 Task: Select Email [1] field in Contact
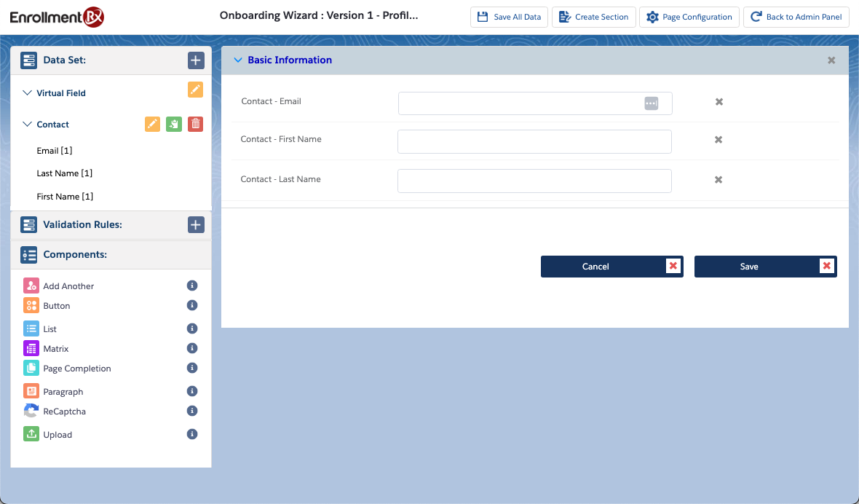(55, 151)
